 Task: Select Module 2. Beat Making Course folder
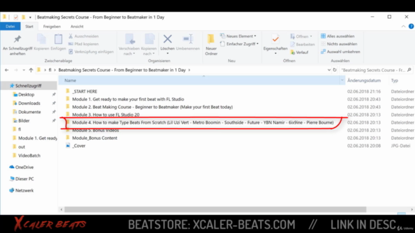point(152,107)
